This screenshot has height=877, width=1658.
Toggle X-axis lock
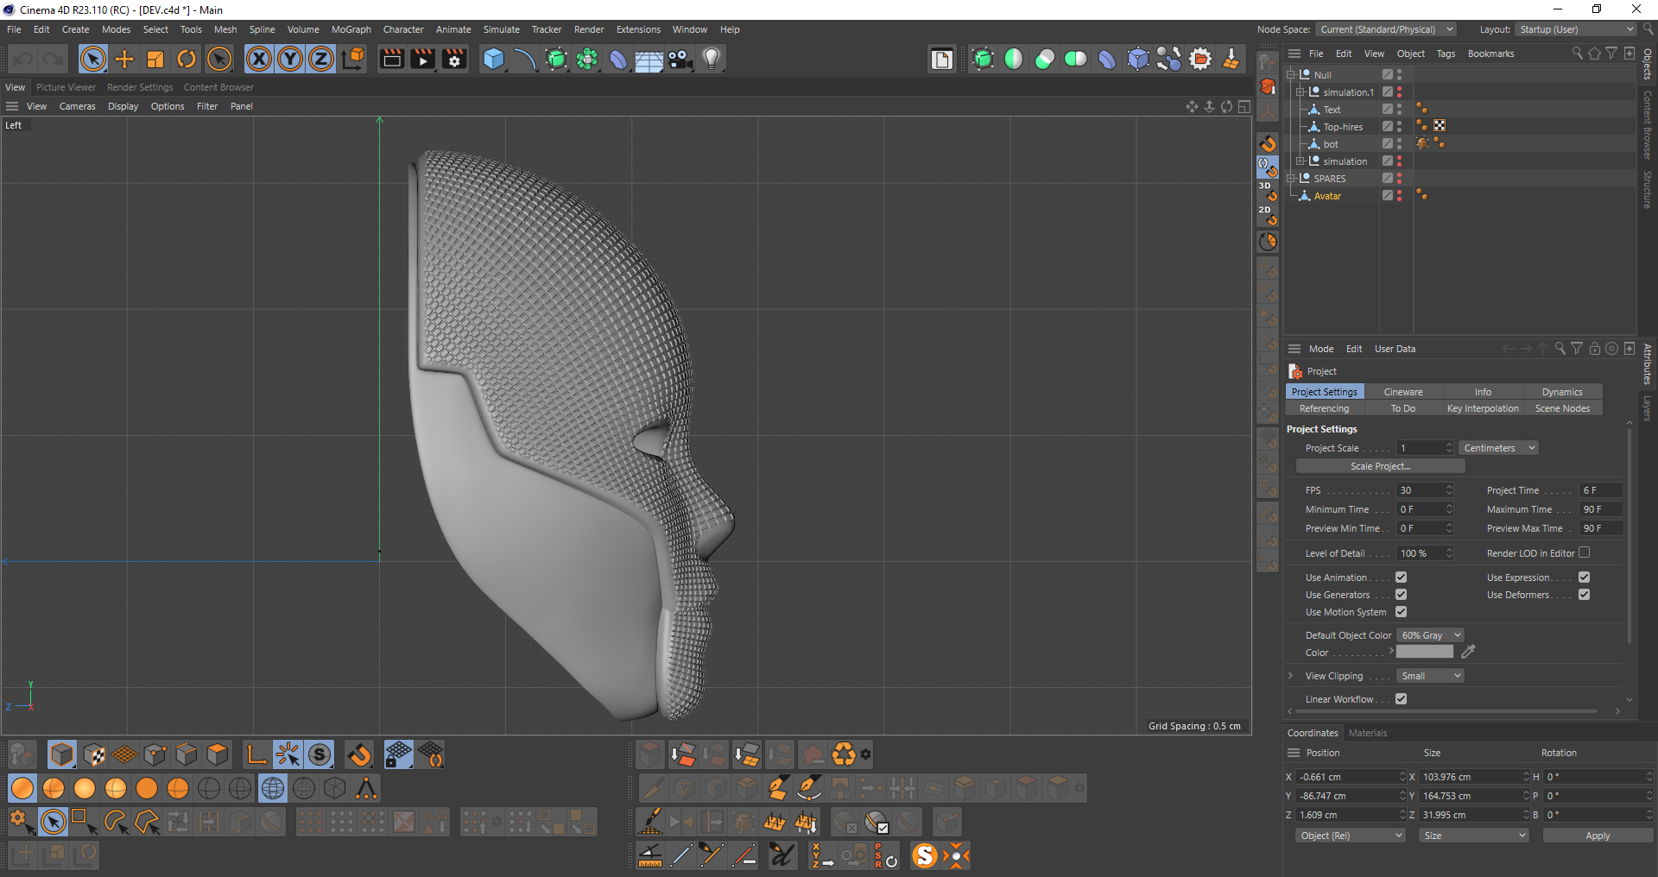click(x=259, y=59)
